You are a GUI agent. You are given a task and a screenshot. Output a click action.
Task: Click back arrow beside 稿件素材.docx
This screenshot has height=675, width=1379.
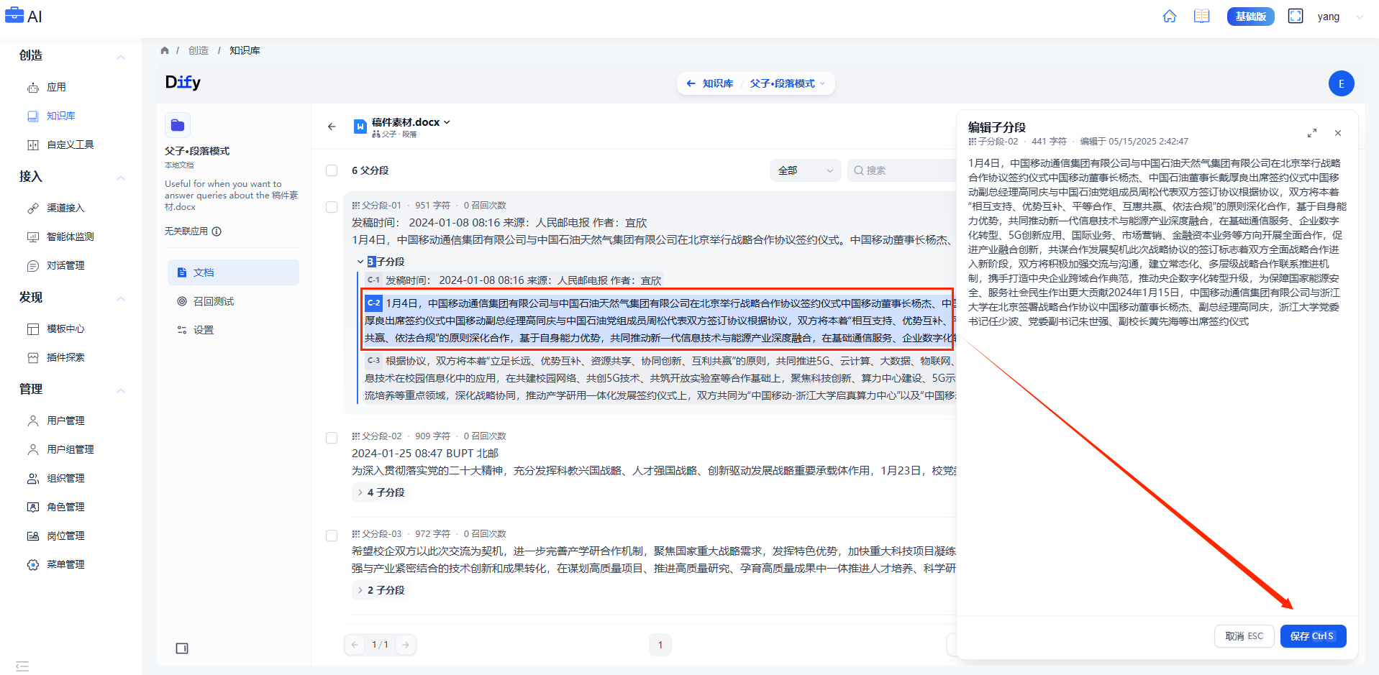332,127
